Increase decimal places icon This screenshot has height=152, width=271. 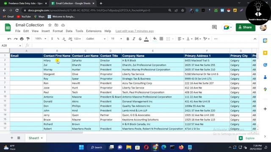(x=70, y=39)
